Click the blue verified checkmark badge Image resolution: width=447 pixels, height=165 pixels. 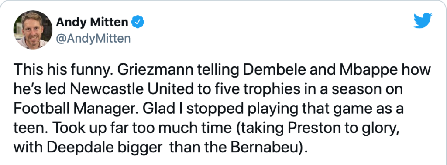point(138,22)
